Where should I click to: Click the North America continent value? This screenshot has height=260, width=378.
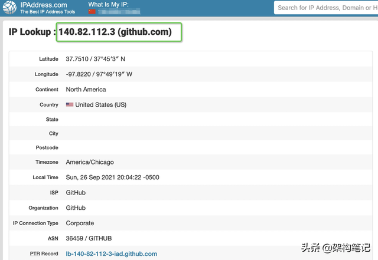[x=86, y=89]
